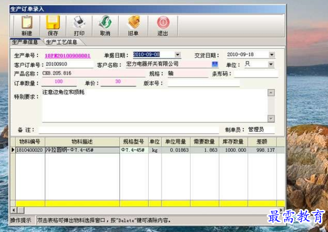328x232 pixels.
Task: Click the 制单员 field 管理员
Action: pos(261,130)
